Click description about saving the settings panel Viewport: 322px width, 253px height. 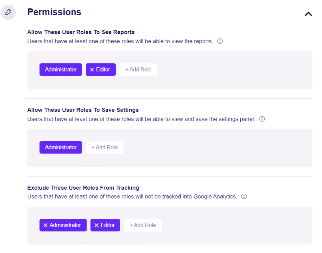[141, 119]
